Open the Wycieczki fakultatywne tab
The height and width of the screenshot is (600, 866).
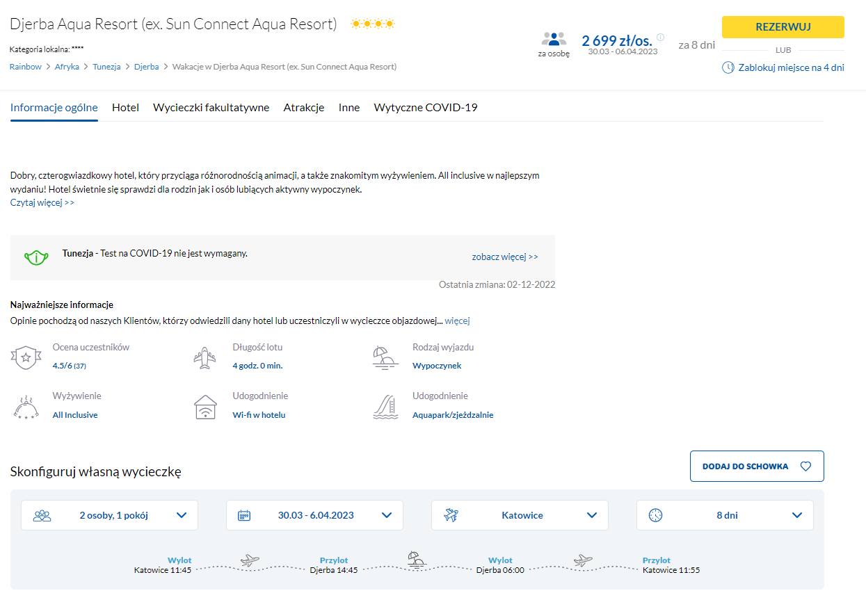(x=211, y=108)
